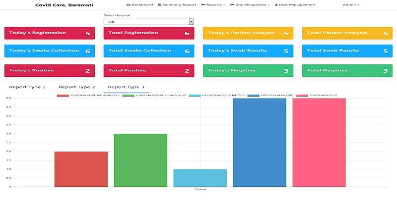Click the dark blue Doctor Analysis bar
The image size is (397, 223).
(x=260, y=143)
